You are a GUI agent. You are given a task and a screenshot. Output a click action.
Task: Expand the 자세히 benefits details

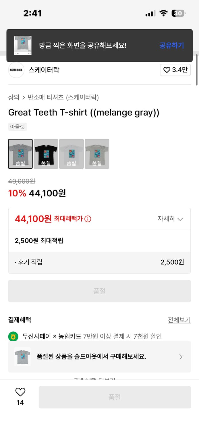[x=171, y=219]
